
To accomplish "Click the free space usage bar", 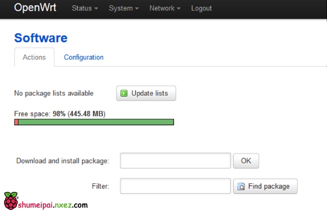I will (94, 122).
